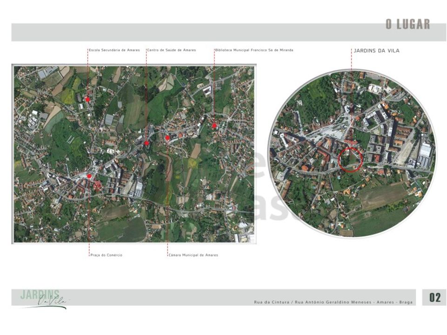Click the red circle marking Jardins da Vila site

coord(350,160)
